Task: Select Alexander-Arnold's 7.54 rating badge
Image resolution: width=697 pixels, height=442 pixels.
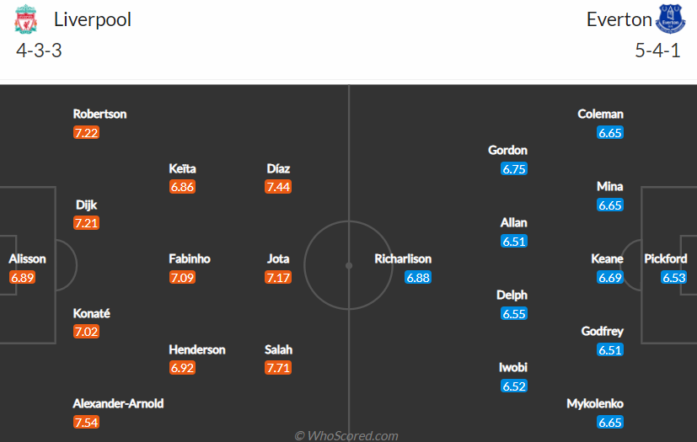Action: [86, 422]
